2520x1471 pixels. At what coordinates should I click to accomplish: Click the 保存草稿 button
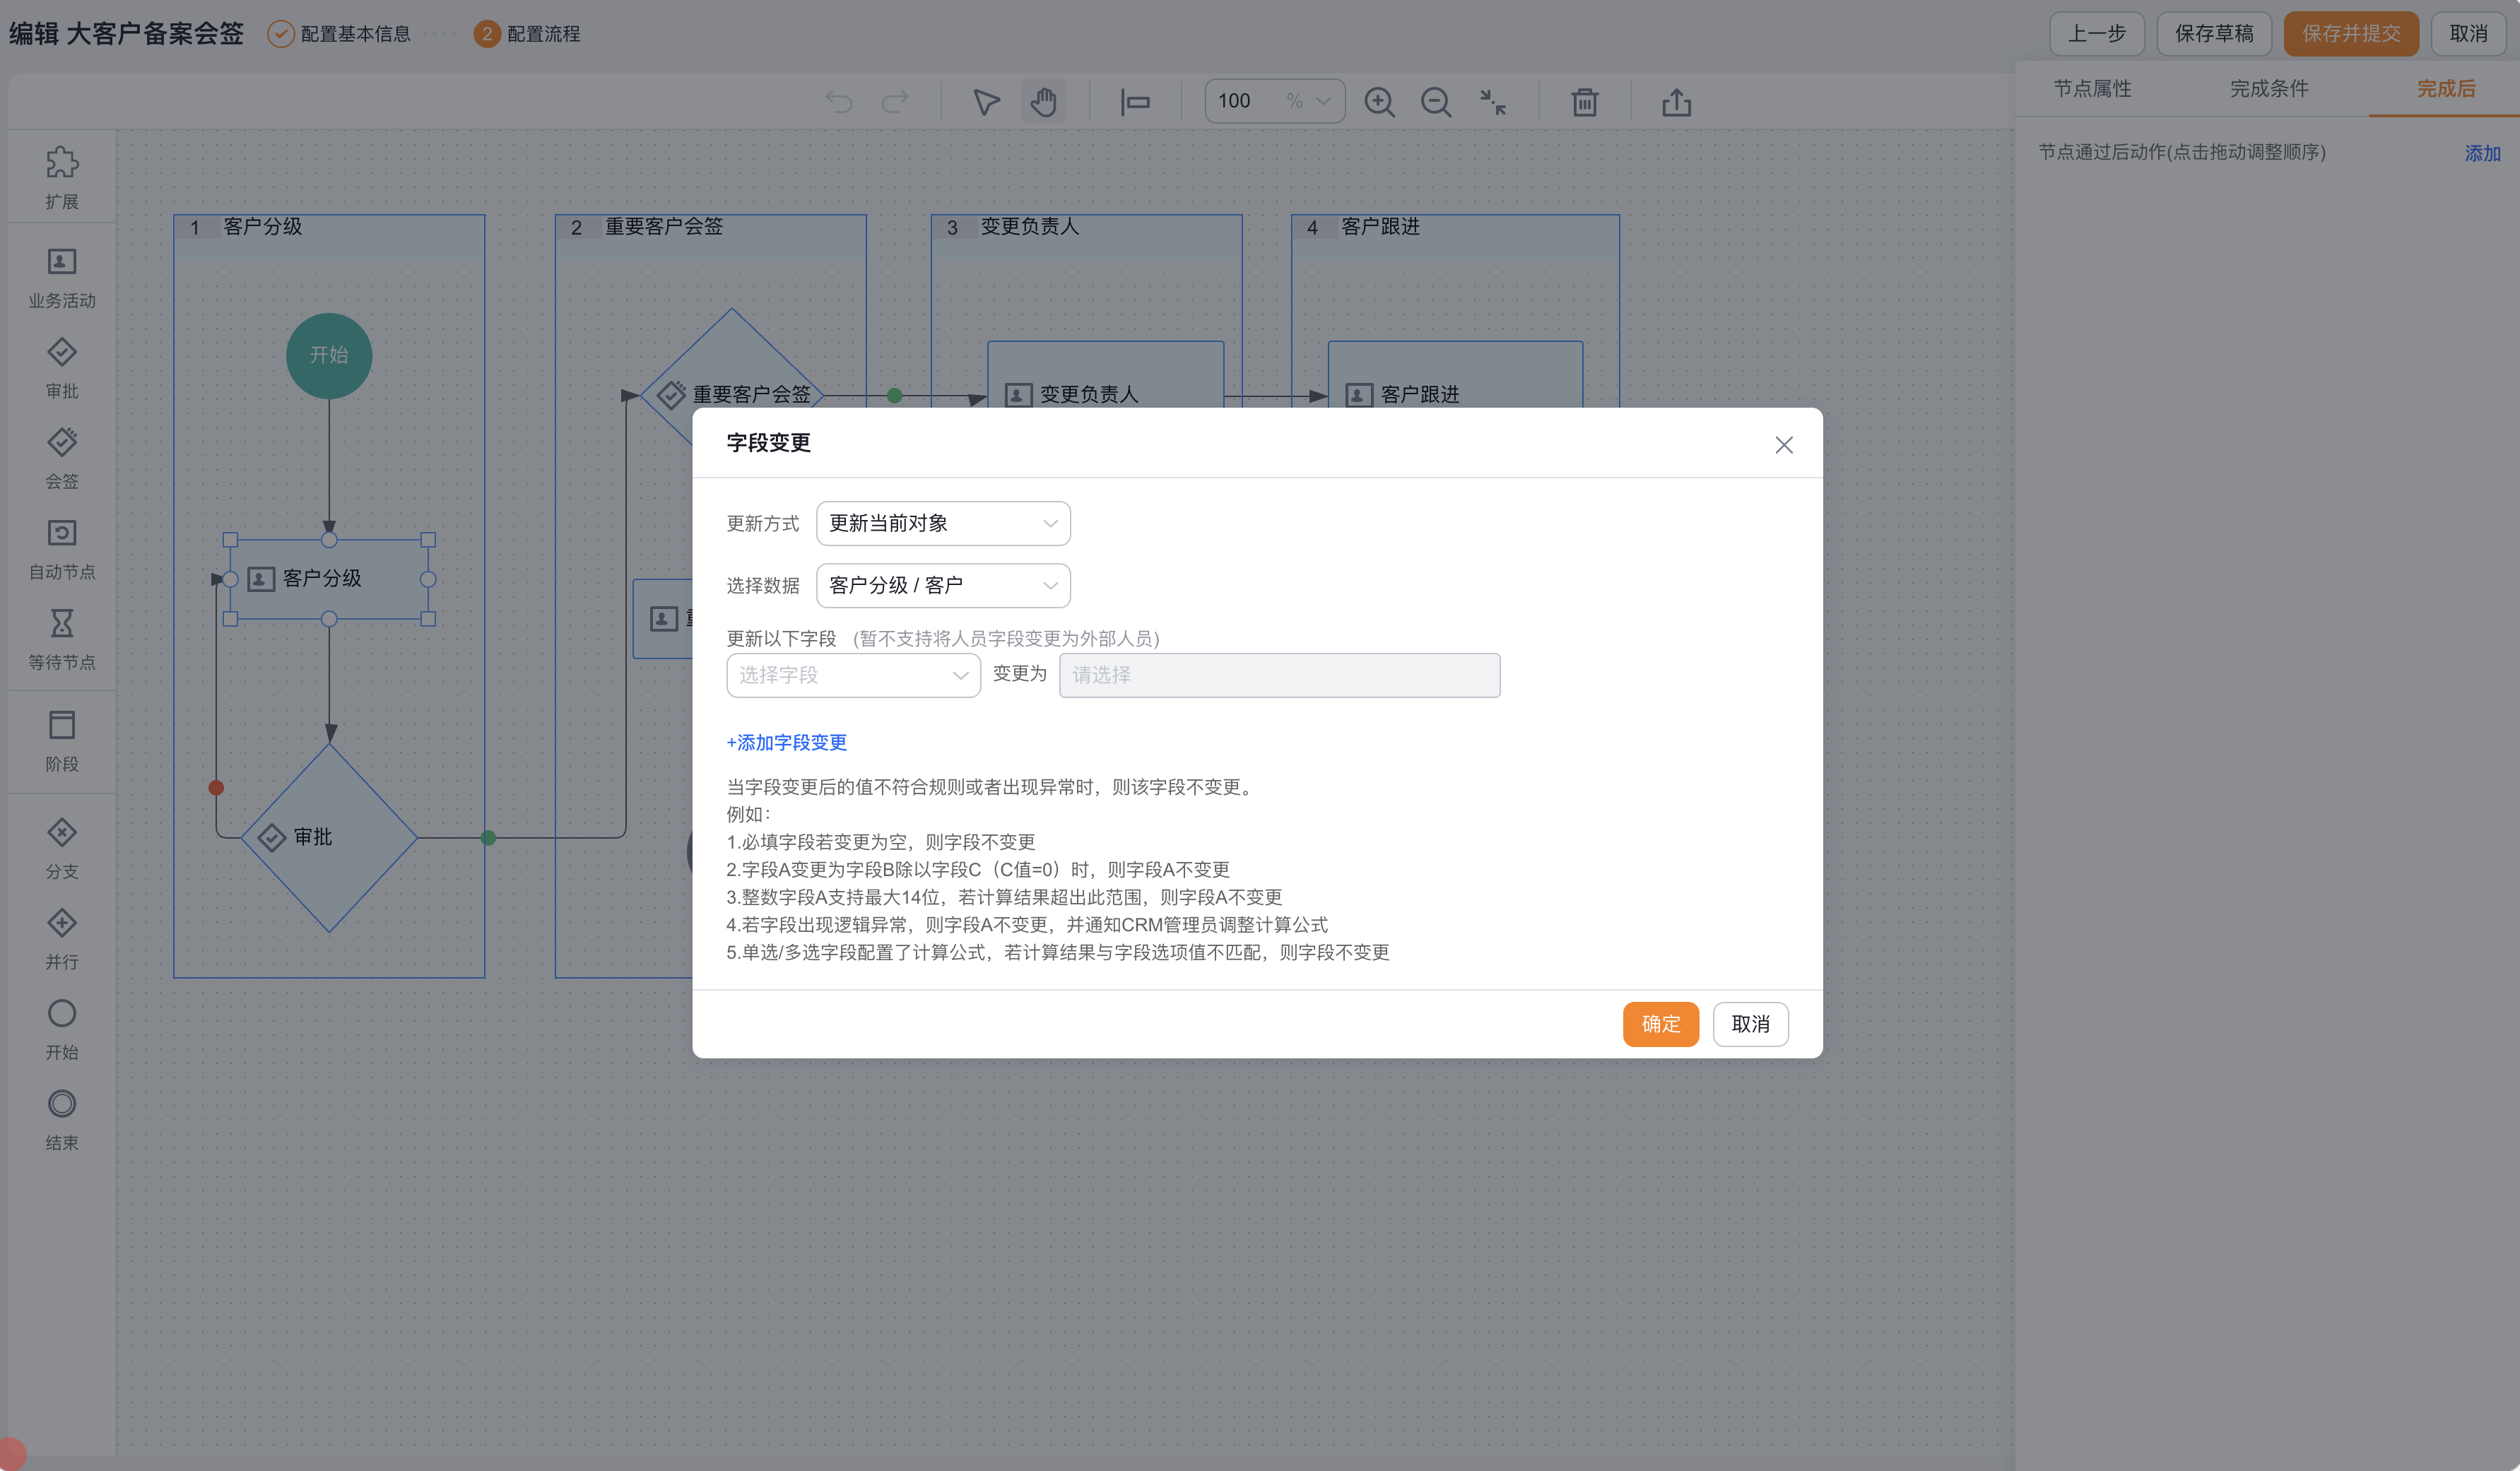[x=2214, y=34]
